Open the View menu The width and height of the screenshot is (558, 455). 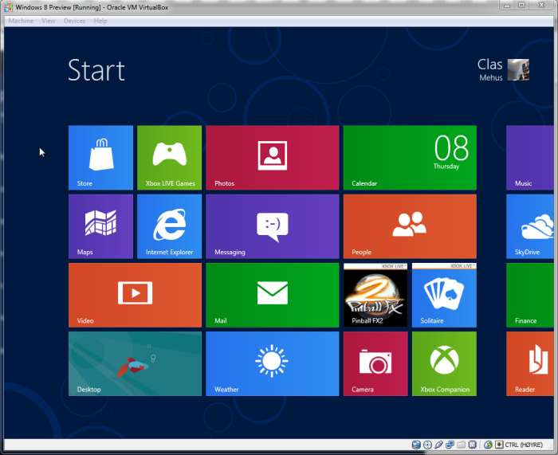pyautogui.click(x=49, y=21)
